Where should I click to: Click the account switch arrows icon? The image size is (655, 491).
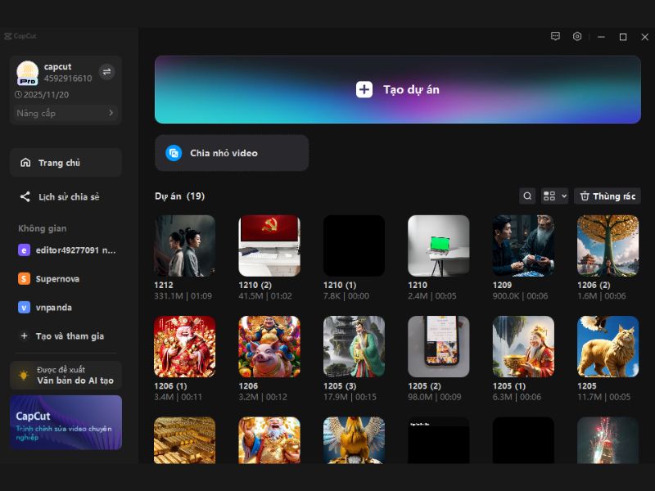(107, 72)
